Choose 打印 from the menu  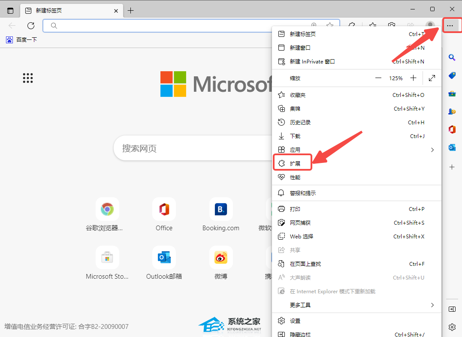point(356,209)
